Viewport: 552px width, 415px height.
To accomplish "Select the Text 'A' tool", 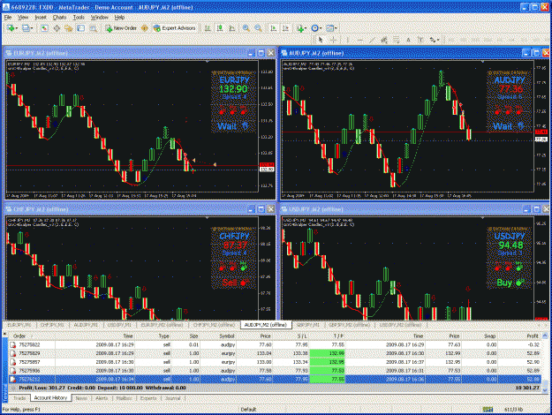I will click(408, 40).
